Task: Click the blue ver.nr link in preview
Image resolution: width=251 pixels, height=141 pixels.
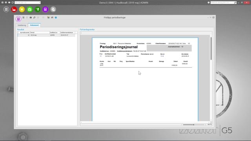Action: tap(162, 56)
